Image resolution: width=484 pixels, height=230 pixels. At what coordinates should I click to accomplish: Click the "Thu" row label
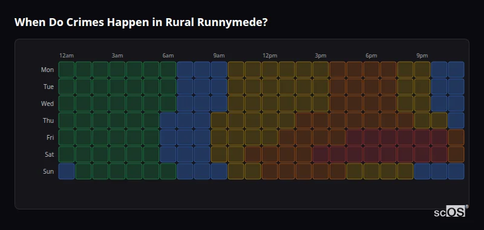[x=48, y=120]
